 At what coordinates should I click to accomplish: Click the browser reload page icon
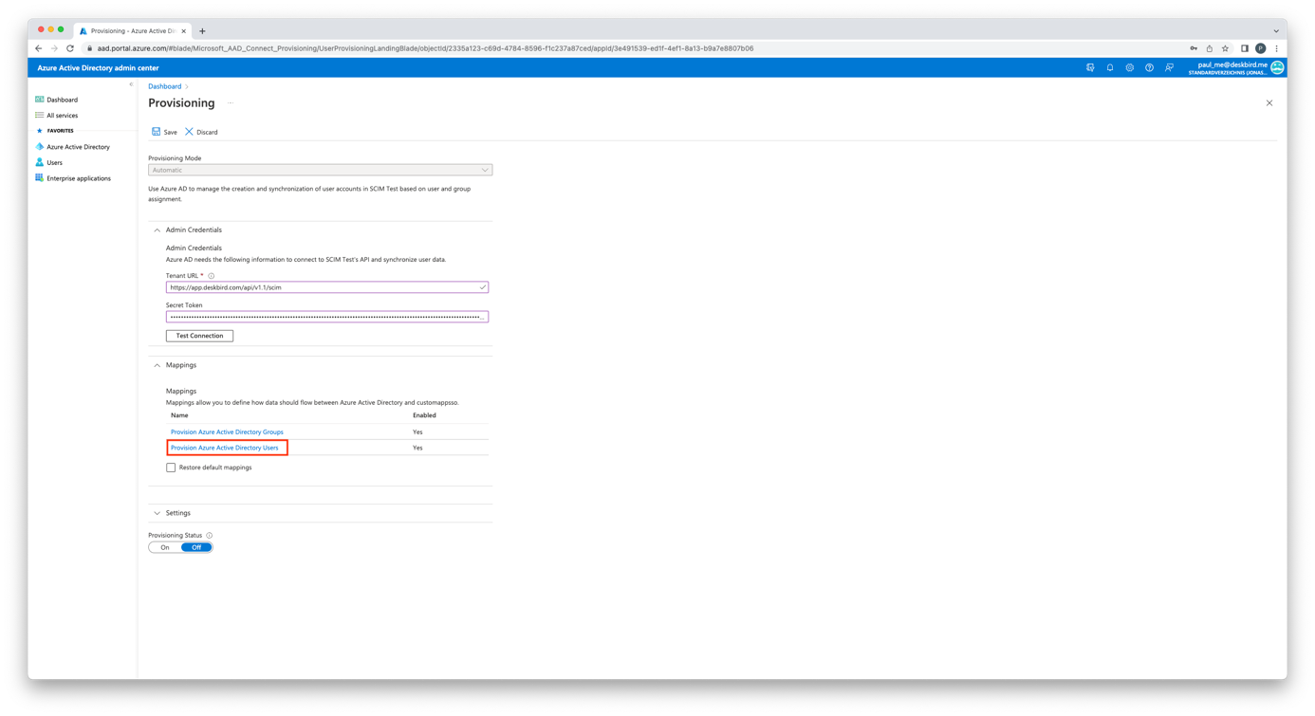(x=70, y=48)
